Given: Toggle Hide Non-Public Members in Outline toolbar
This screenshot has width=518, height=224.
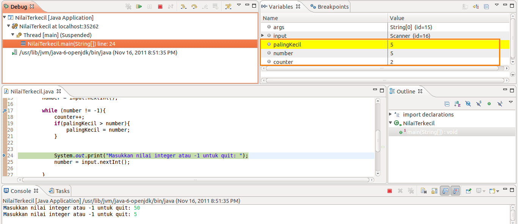Looking at the screenshot, I should 489,104.
